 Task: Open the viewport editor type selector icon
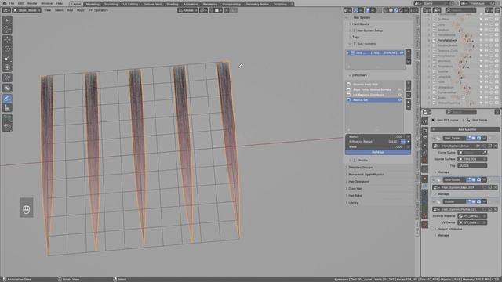click(6, 10)
